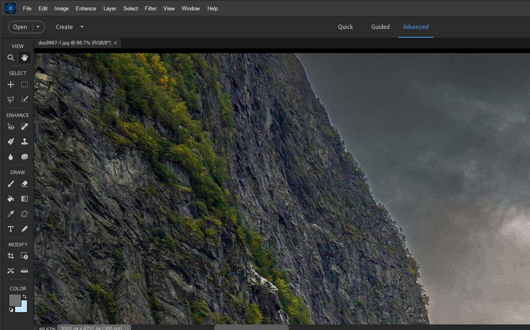The width and height of the screenshot is (530, 330).
Task: Pick the Clone Stamp tool
Action: pos(25,142)
